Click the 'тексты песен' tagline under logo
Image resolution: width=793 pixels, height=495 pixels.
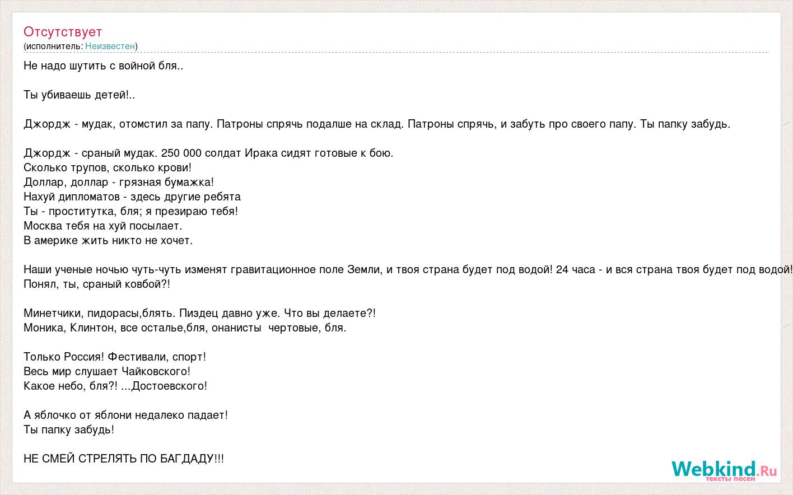(x=730, y=479)
